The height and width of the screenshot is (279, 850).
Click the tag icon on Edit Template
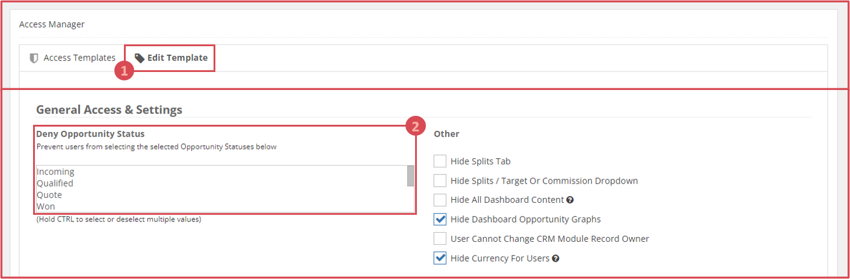(140, 58)
